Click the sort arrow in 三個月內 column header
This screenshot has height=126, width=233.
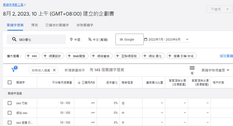coord(79,82)
